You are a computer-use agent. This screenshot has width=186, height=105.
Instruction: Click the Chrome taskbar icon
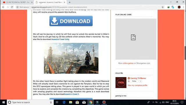tap(91, 102)
